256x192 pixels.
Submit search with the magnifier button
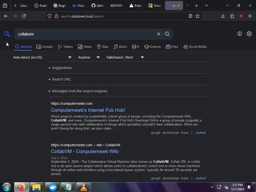167,34
